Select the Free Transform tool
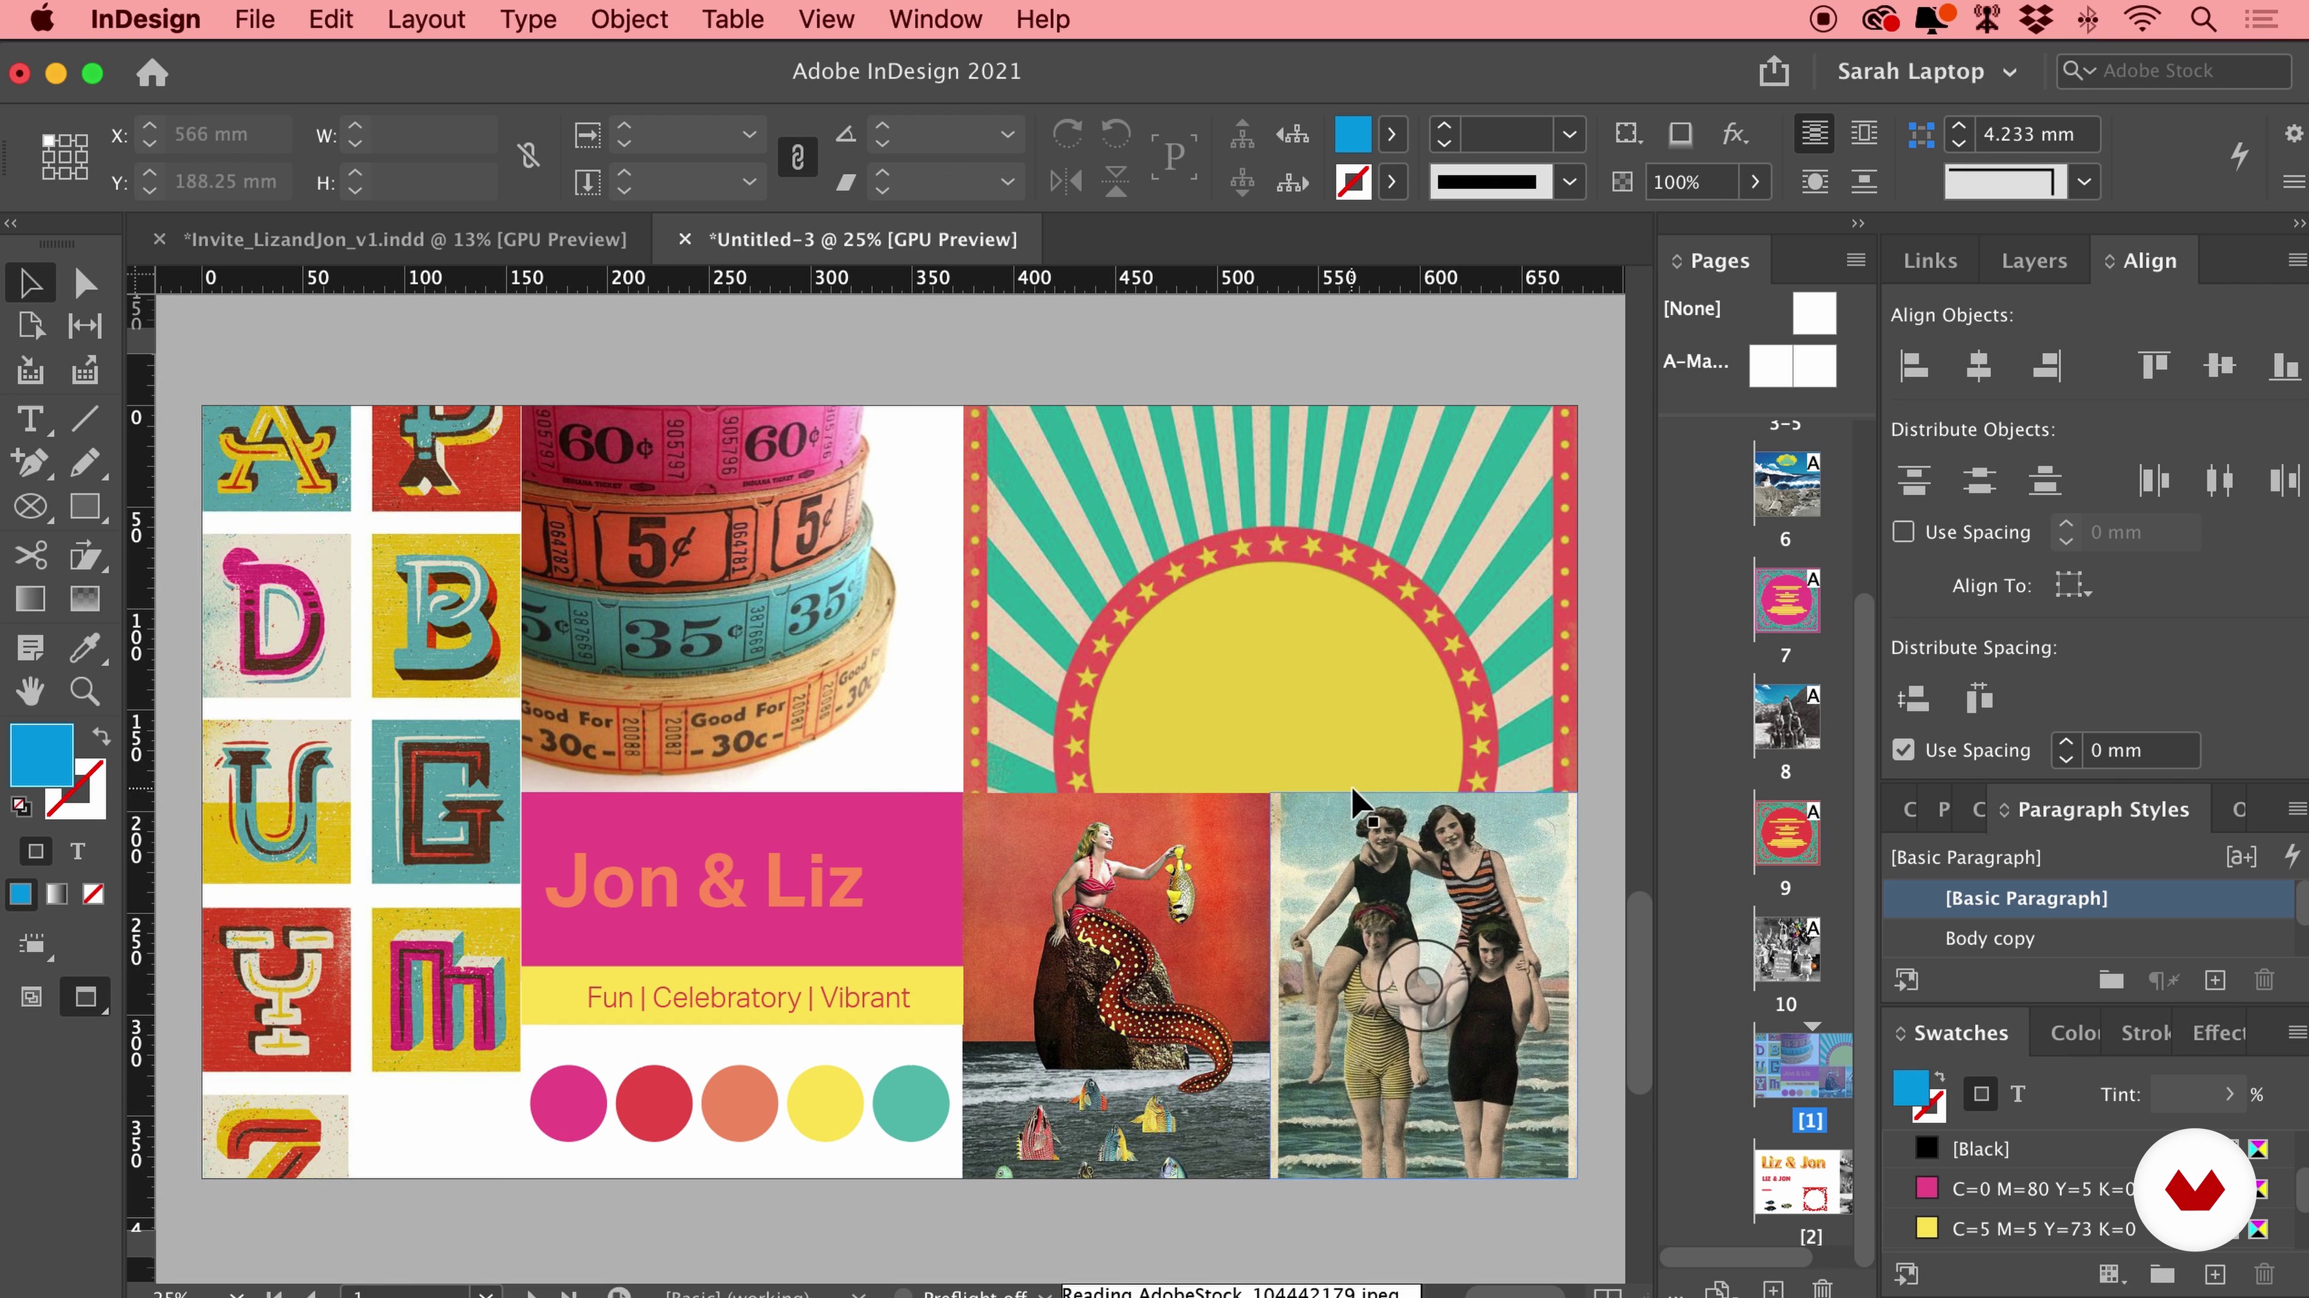 coord(85,555)
